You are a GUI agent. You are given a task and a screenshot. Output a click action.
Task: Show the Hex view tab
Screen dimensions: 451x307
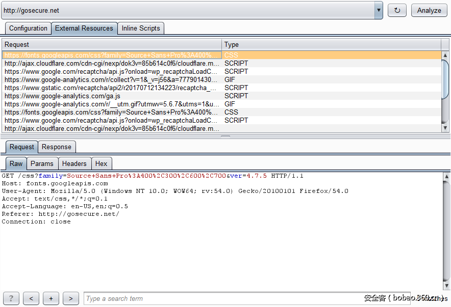click(x=102, y=163)
